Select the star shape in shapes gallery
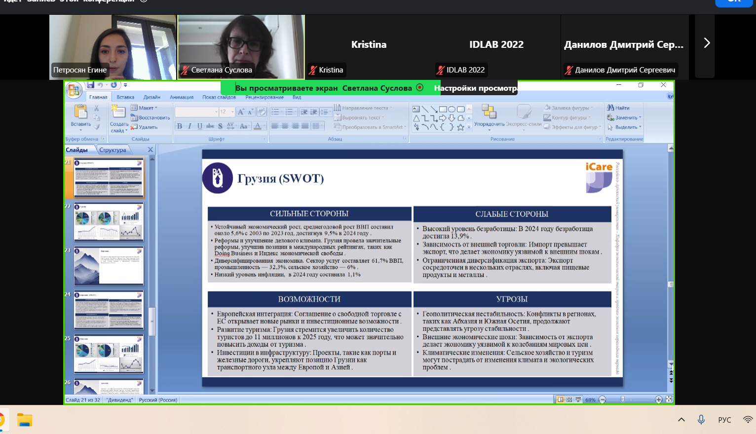Viewport: 756px width, 434px height. (x=460, y=127)
